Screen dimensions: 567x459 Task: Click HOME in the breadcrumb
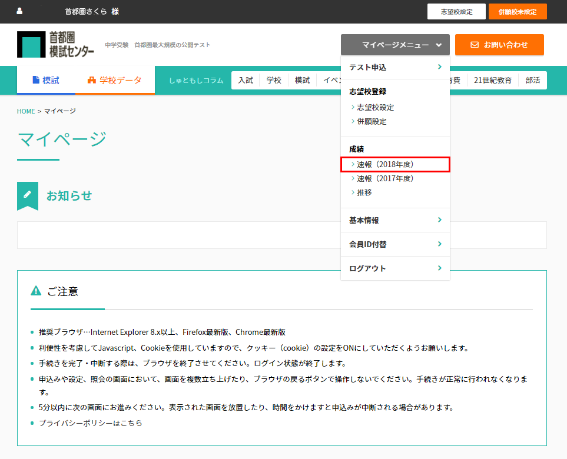point(26,111)
